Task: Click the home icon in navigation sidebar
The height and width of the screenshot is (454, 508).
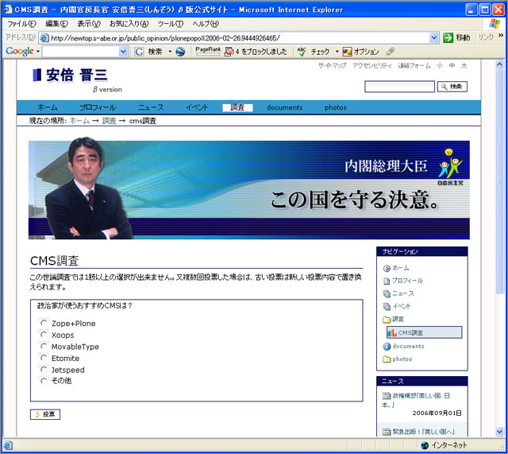Action: coord(387,269)
